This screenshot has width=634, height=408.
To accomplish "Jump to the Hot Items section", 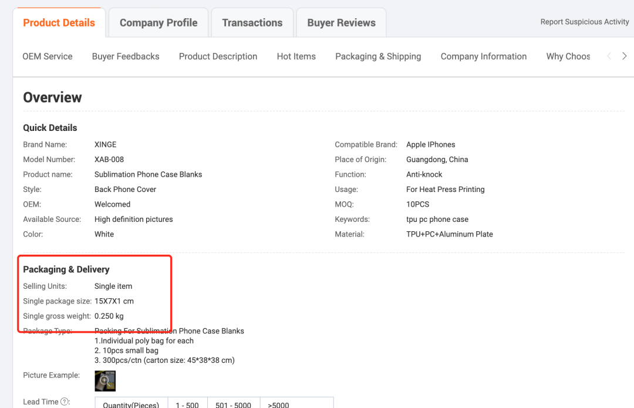I will tap(296, 56).
